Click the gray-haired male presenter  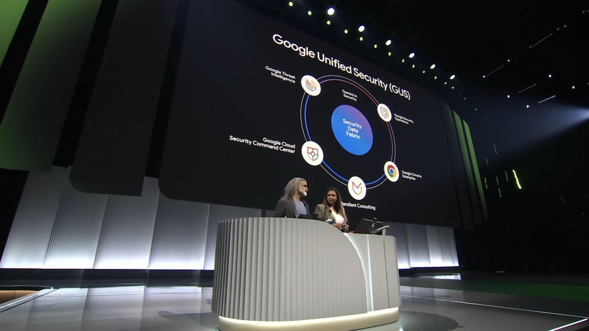[x=293, y=199]
